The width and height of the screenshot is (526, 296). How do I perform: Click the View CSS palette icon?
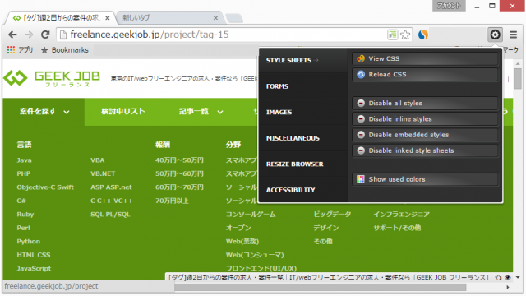(x=361, y=58)
